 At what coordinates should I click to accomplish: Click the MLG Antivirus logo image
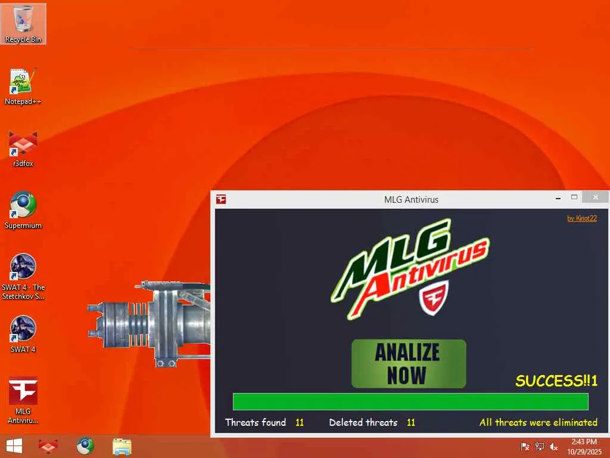(410, 269)
